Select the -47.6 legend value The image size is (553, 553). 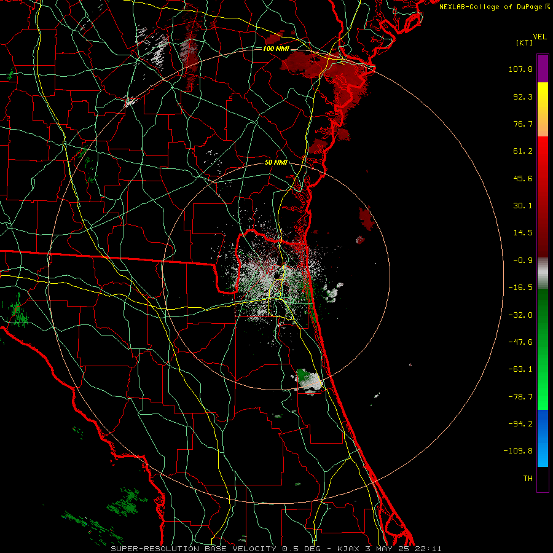tap(520, 342)
